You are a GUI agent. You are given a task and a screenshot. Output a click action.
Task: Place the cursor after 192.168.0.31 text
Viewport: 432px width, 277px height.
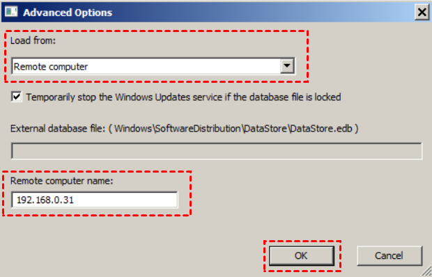(x=75, y=200)
